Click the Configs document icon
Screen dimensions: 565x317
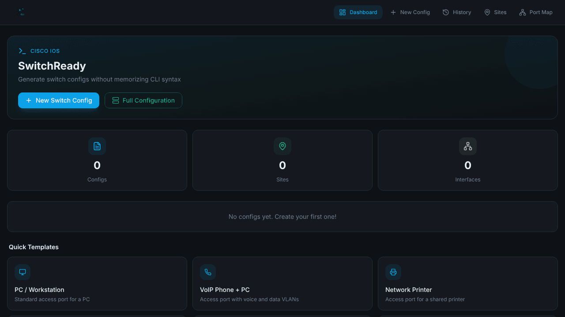click(x=97, y=146)
